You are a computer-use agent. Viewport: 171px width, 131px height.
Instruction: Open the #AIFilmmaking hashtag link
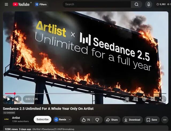coord(66,129)
